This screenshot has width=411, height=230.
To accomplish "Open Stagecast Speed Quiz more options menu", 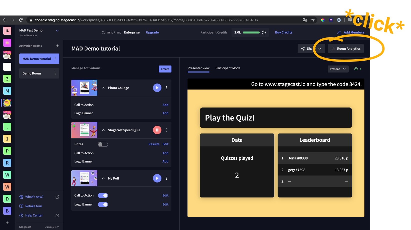I will click(166, 130).
